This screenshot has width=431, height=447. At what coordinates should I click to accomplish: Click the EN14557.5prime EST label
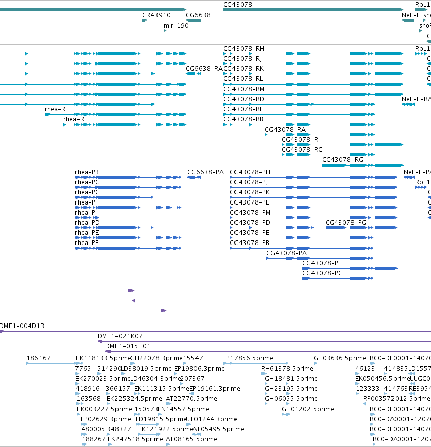pos(183,409)
